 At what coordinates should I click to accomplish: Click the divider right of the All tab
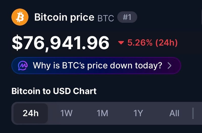click(x=193, y=113)
